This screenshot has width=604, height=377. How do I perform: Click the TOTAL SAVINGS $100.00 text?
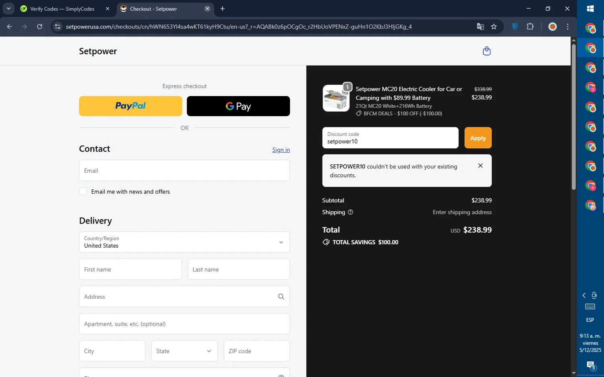(x=365, y=242)
